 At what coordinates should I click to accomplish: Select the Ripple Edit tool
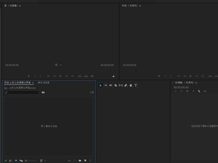tap(110, 85)
